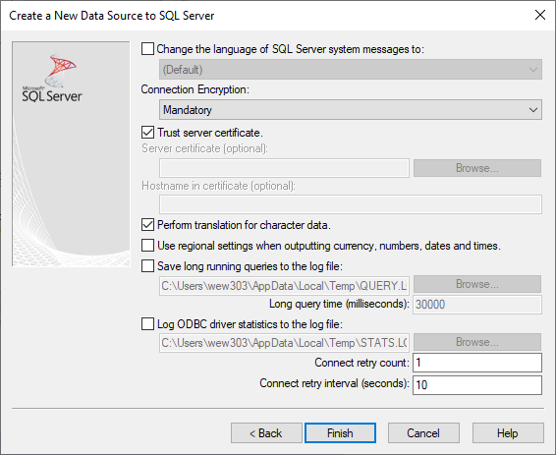Close the data source dialog
Image resolution: width=556 pixels, height=455 pixels.
[540, 15]
